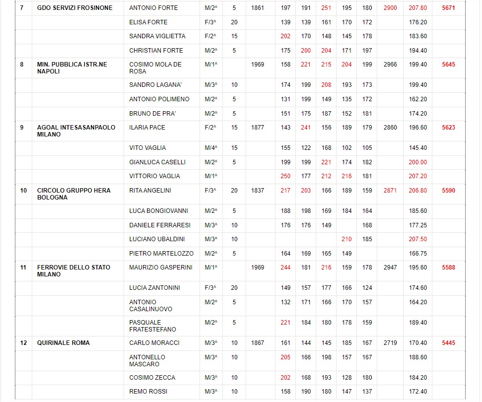The width and height of the screenshot is (482, 402).
Task: Click player name ANTONIO FORTE
Action: (153, 8)
